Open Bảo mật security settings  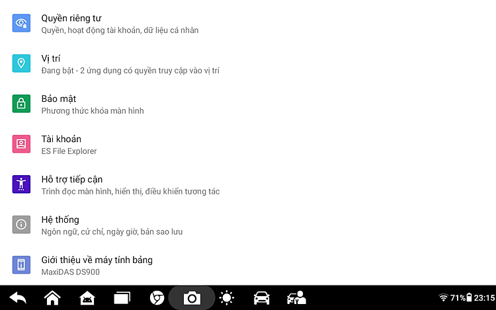pyautogui.click(x=248, y=104)
